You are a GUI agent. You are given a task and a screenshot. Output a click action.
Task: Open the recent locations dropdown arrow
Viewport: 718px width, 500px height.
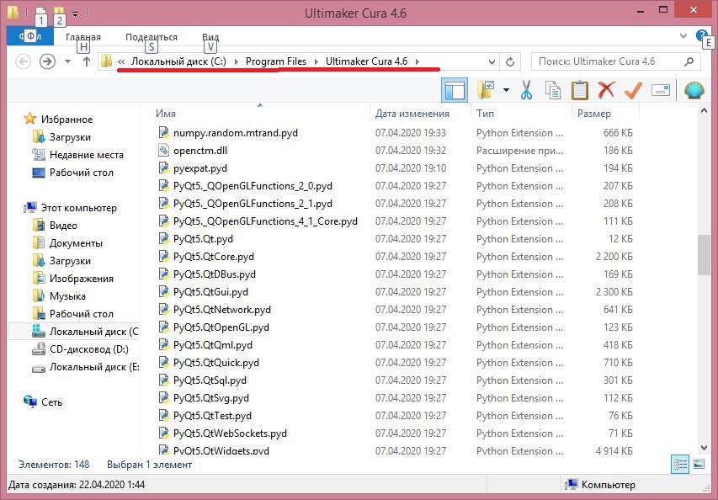pyautogui.click(x=67, y=61)
